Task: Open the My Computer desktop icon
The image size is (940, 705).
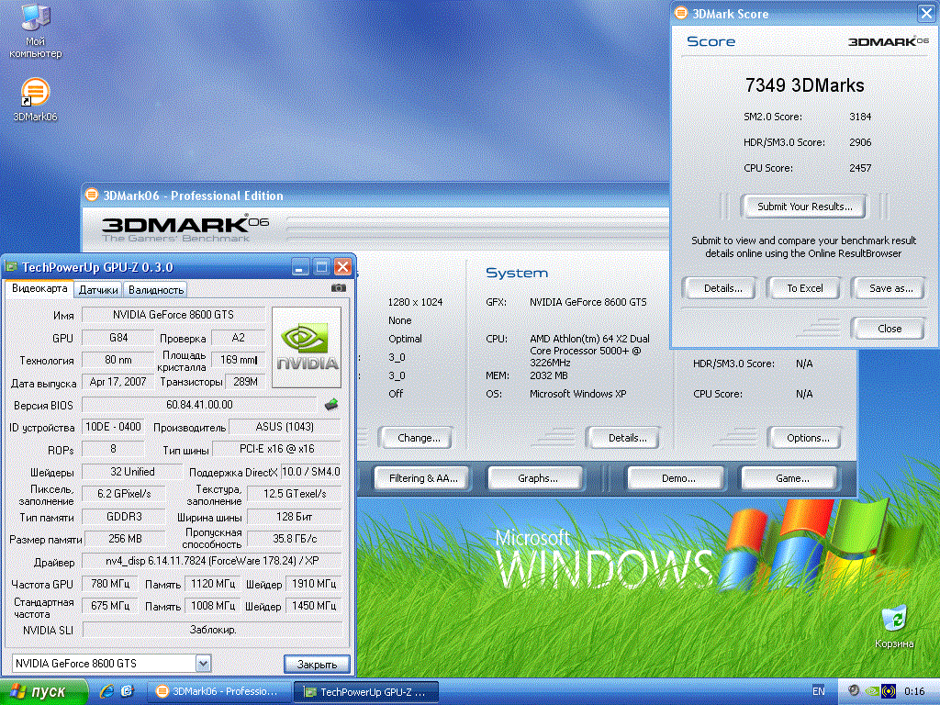Action: click(36, 30)
